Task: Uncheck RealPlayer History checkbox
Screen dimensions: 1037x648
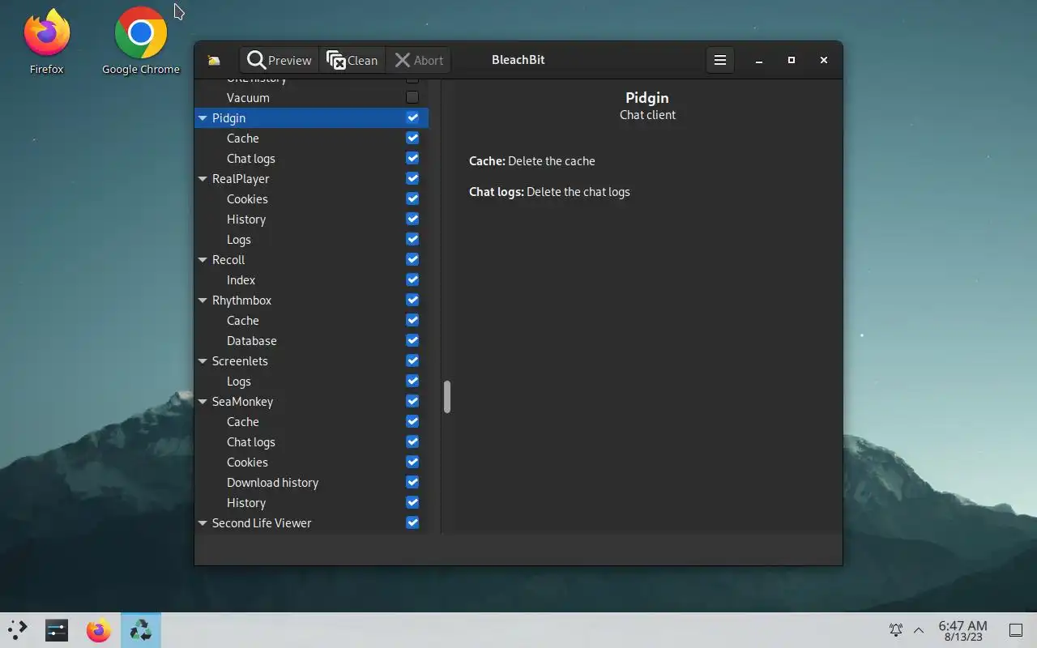Action: [x=412, y=219]
